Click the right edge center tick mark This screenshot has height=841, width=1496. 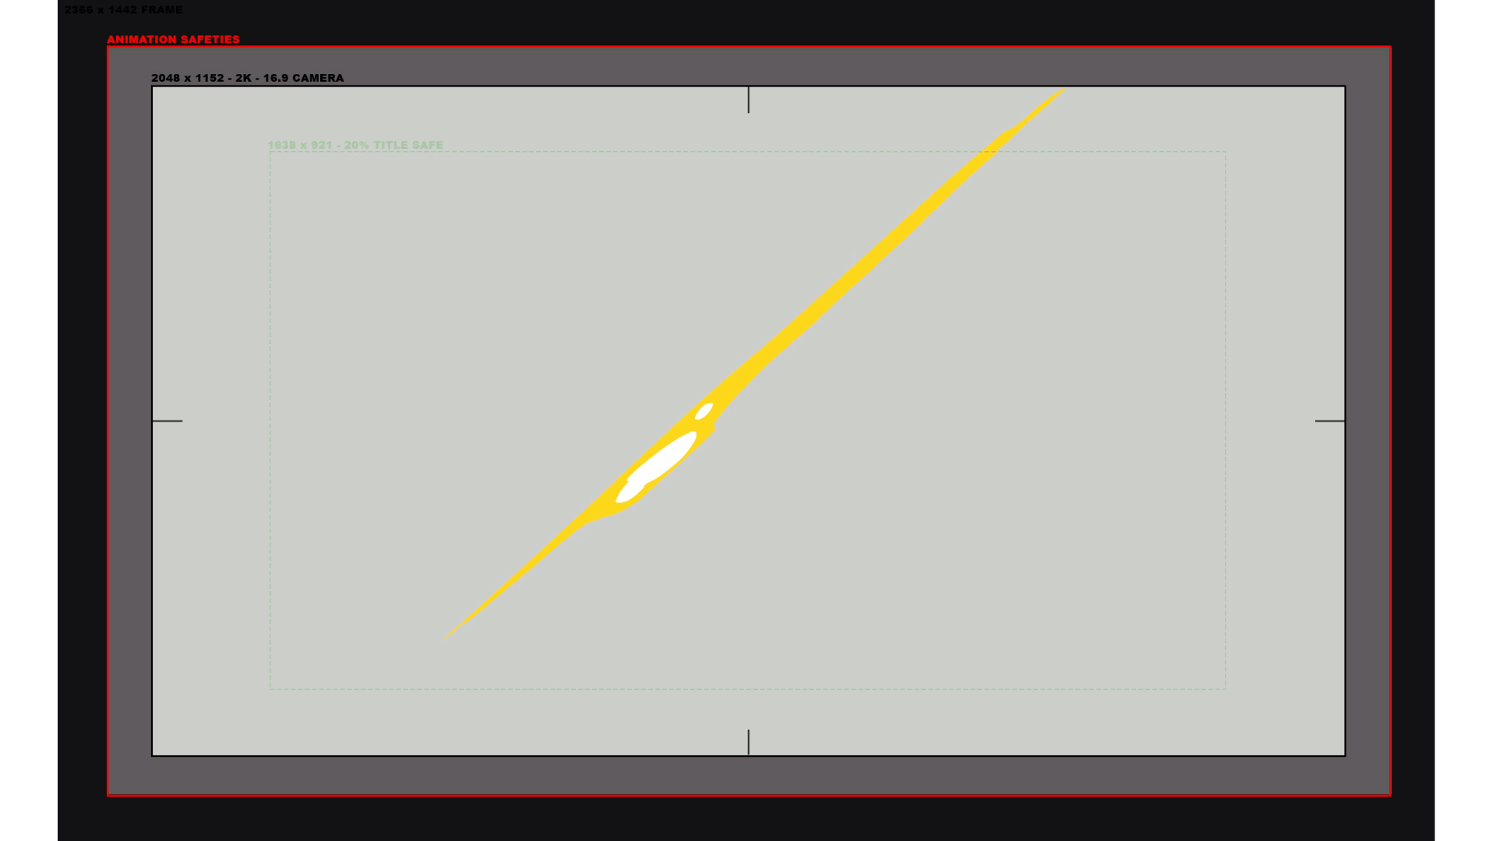[x=1329, y=421]
